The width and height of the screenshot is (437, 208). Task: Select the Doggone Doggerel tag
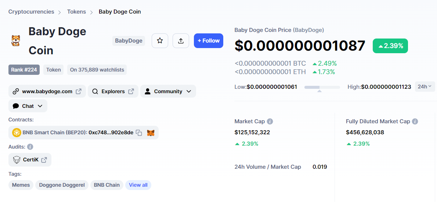click(x=62, y=185)
